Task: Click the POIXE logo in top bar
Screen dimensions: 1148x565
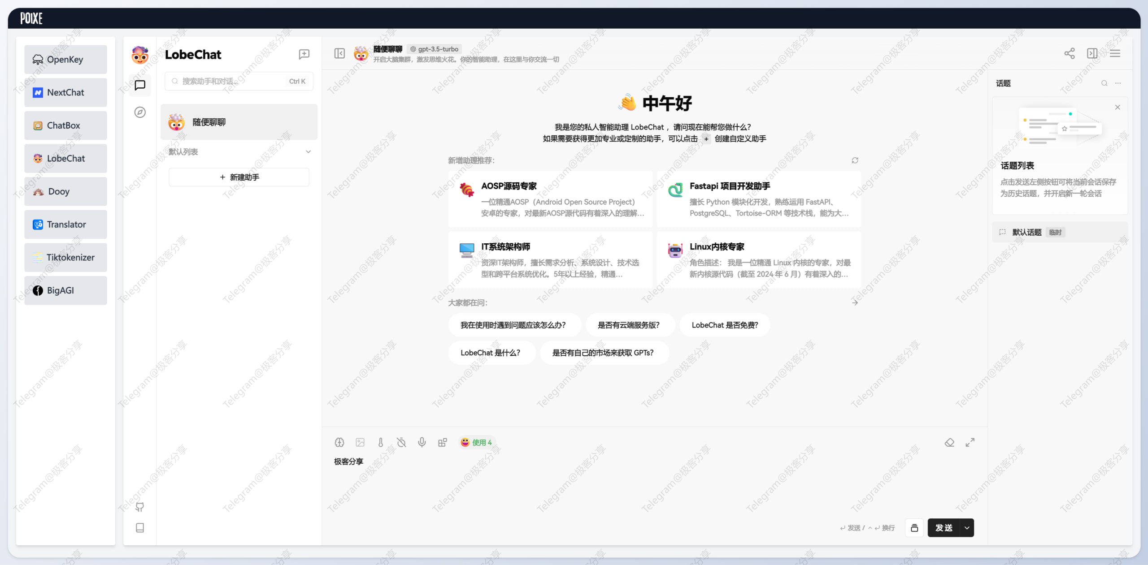Action: pyautogui.click(x=31, y=18)
